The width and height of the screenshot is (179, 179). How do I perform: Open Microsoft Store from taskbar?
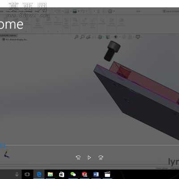pos(61,174)
